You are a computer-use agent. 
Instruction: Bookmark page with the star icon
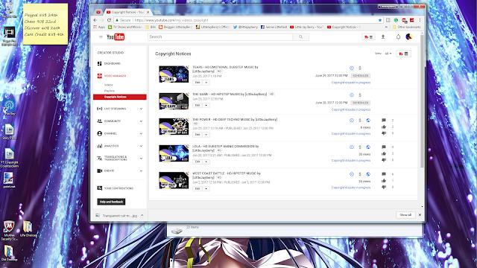[380, 20]
